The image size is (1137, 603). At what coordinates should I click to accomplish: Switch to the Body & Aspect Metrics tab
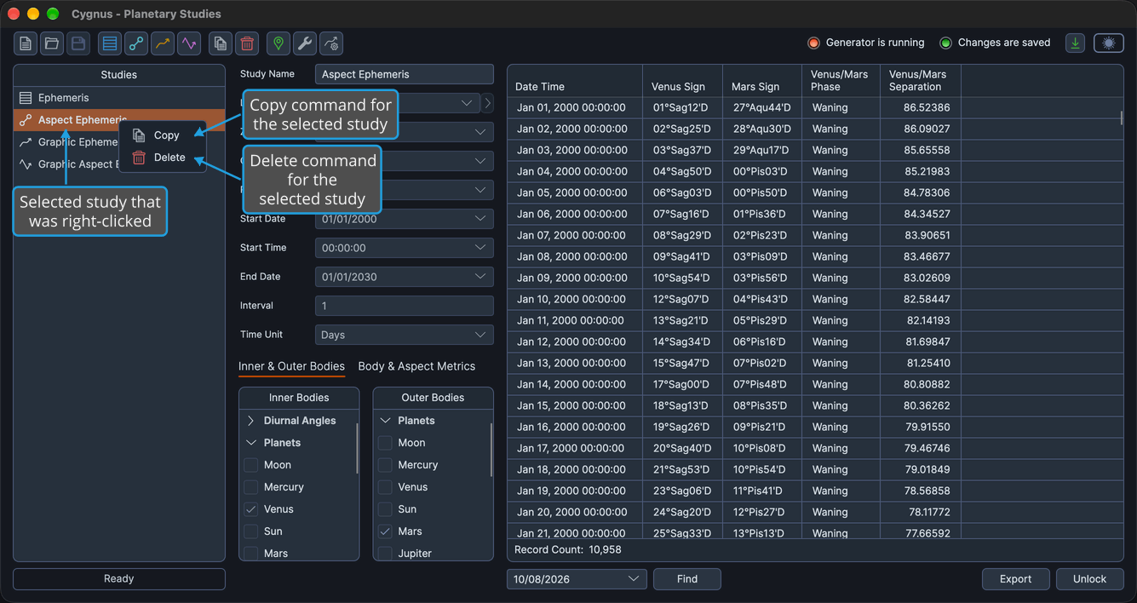(416, 366)
